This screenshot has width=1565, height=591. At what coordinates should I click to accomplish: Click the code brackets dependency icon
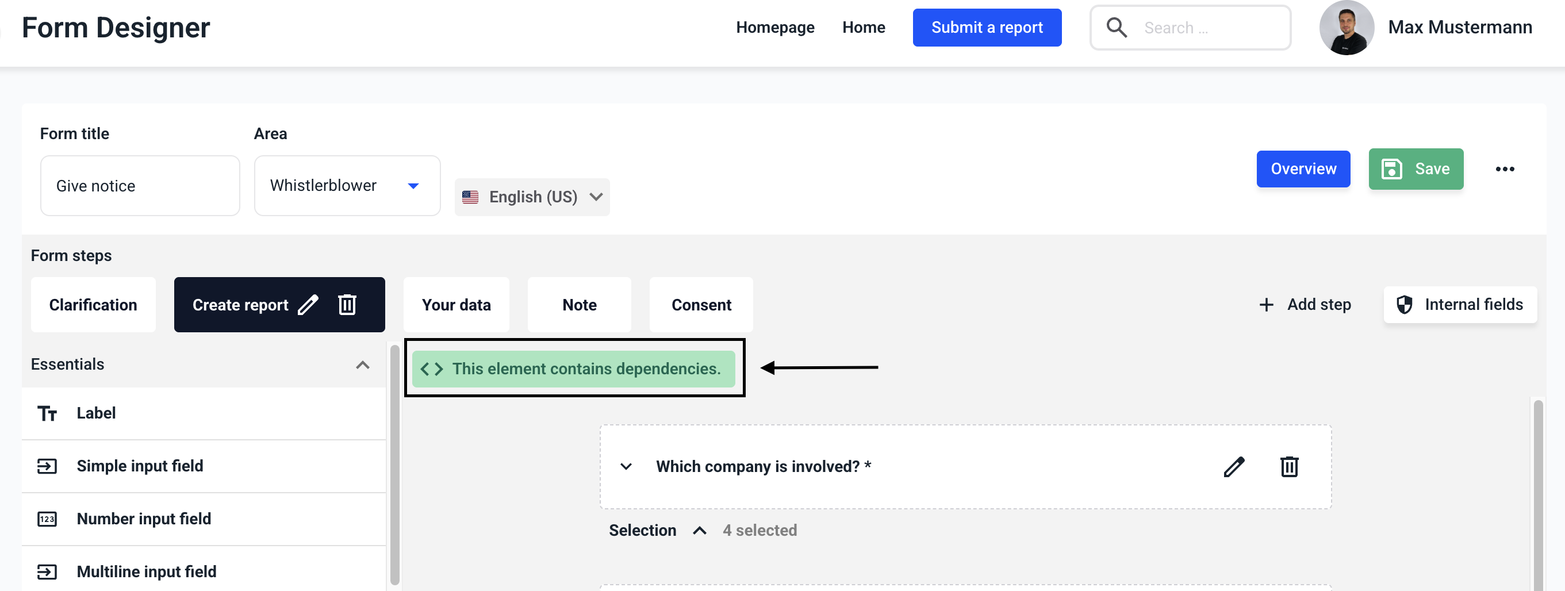click(431, 369)
